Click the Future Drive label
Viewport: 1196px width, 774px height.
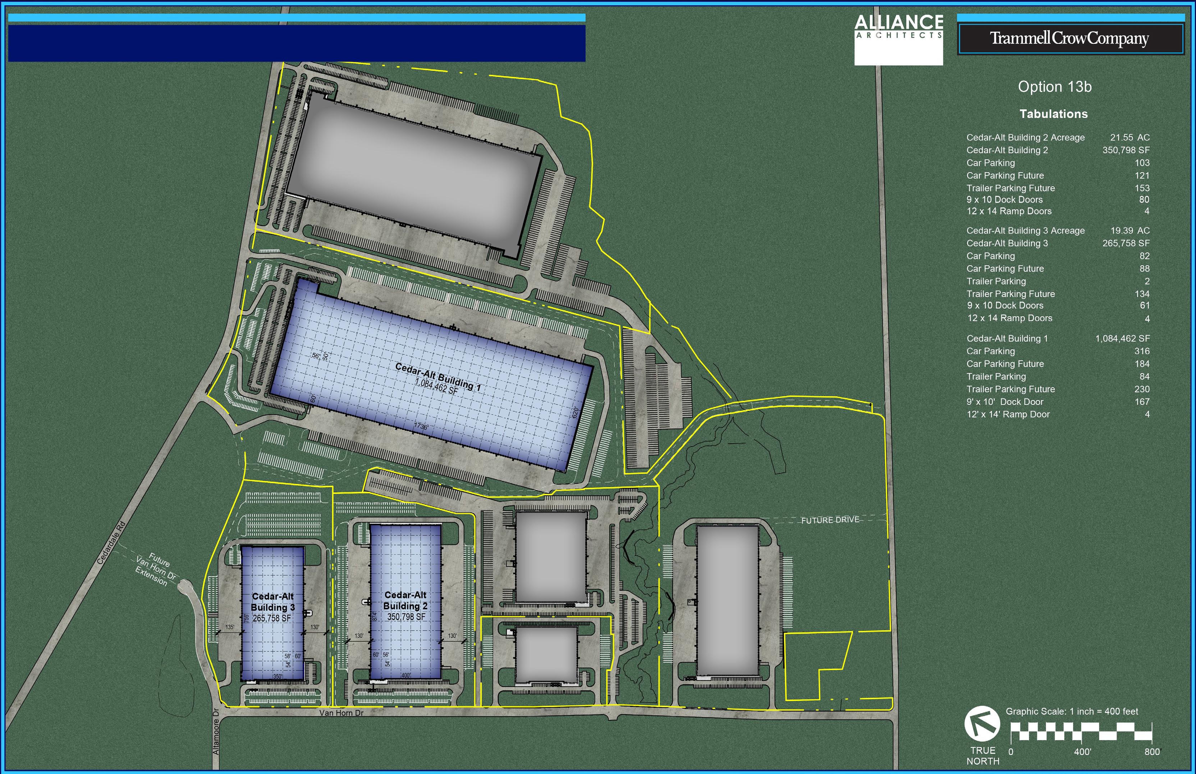pyautogui.click(x=830, y=520)
